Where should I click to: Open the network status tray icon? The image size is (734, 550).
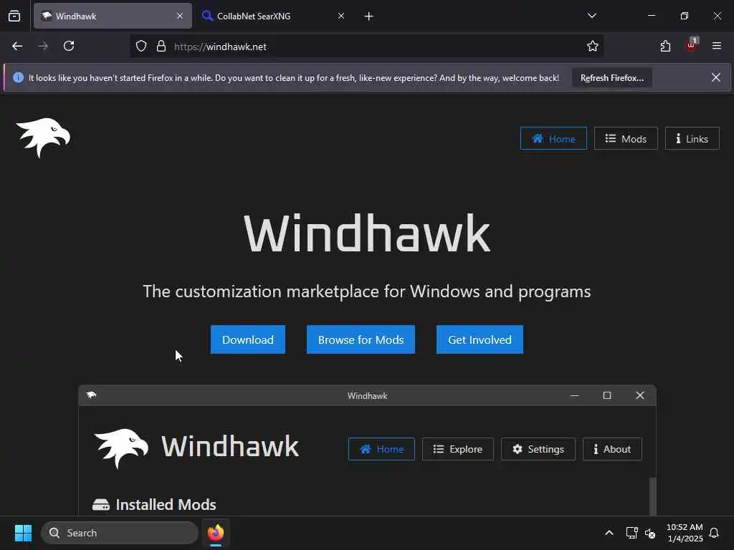(632, 533)
